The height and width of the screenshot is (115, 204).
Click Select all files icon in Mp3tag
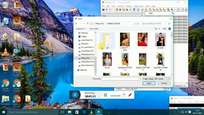coord(138,10)
